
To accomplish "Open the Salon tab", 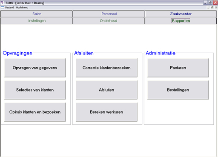I will (x=37, y=14).
